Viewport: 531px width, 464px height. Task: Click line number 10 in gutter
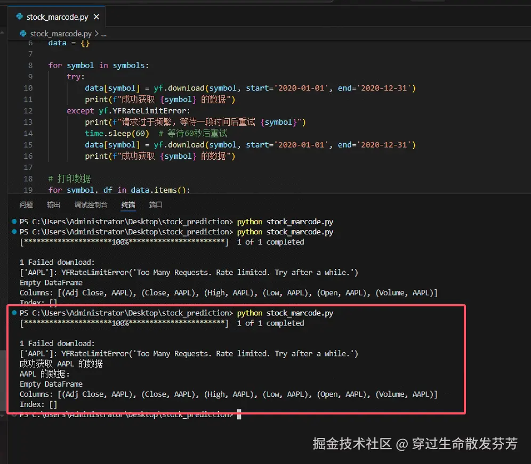pyautogui.click(x=28, y=88)
